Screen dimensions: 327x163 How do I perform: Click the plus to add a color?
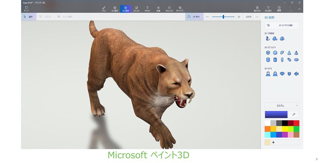pos(273,142)
